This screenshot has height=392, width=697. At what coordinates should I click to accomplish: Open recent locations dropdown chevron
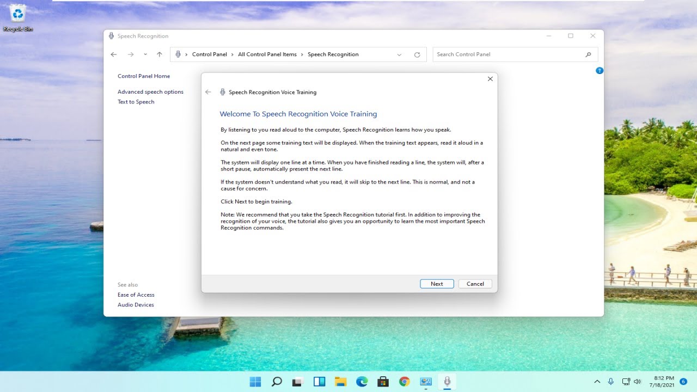click(145, 54)
